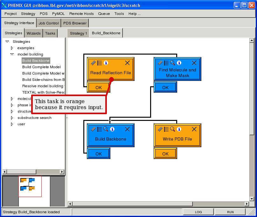This screenshot has width=257, height=217.
Task: Click the list icon on Build Backbone task
Action: (100, 129)
